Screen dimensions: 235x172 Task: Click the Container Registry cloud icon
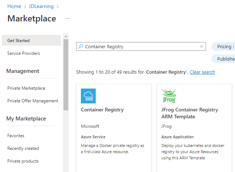point(88,96)
